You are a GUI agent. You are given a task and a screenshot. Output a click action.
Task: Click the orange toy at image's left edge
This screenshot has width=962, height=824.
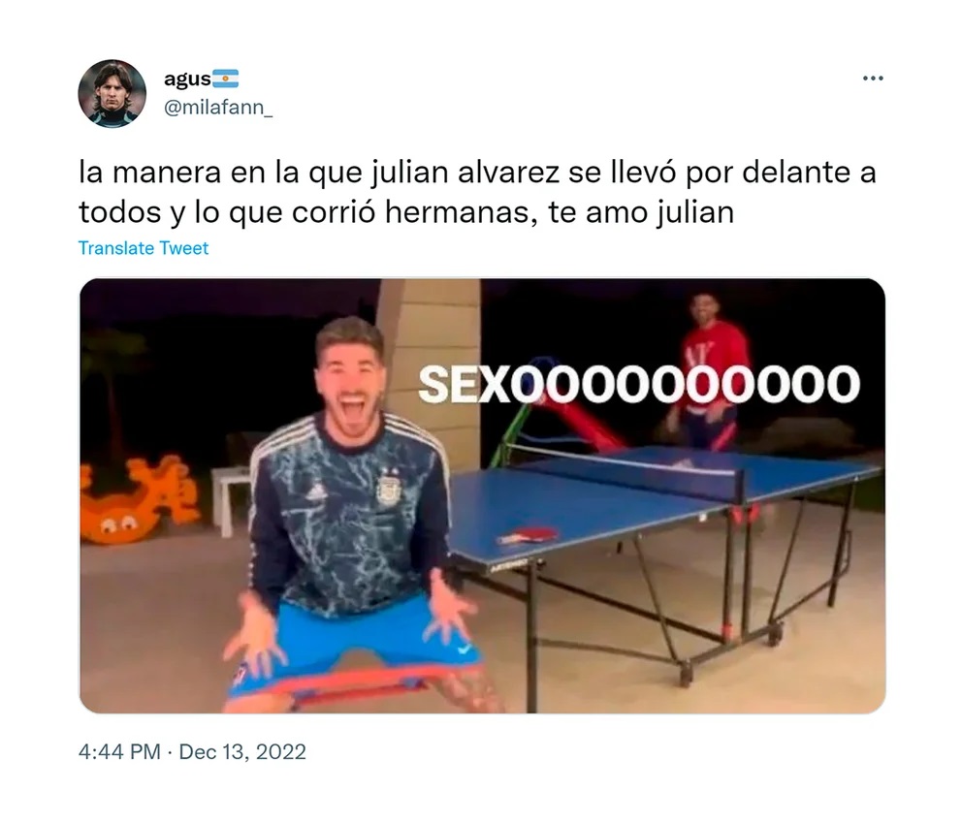click(139, 499)
